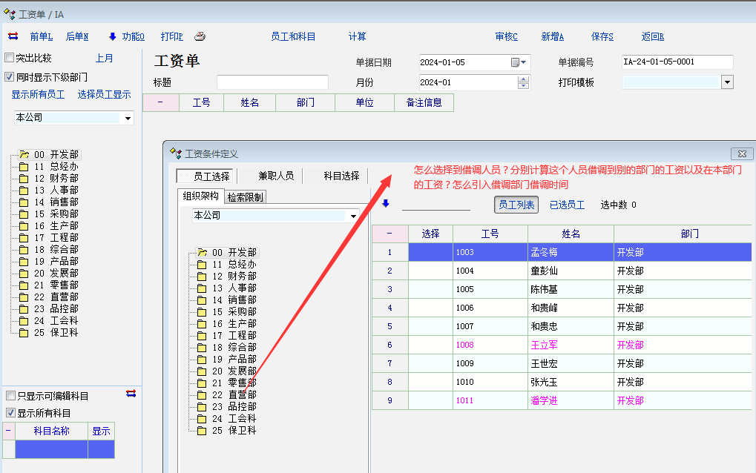This screenshot has height=473, width=756.
Task: Select 销售部 folder in left sidebar tree
Action: coord(24,202)
